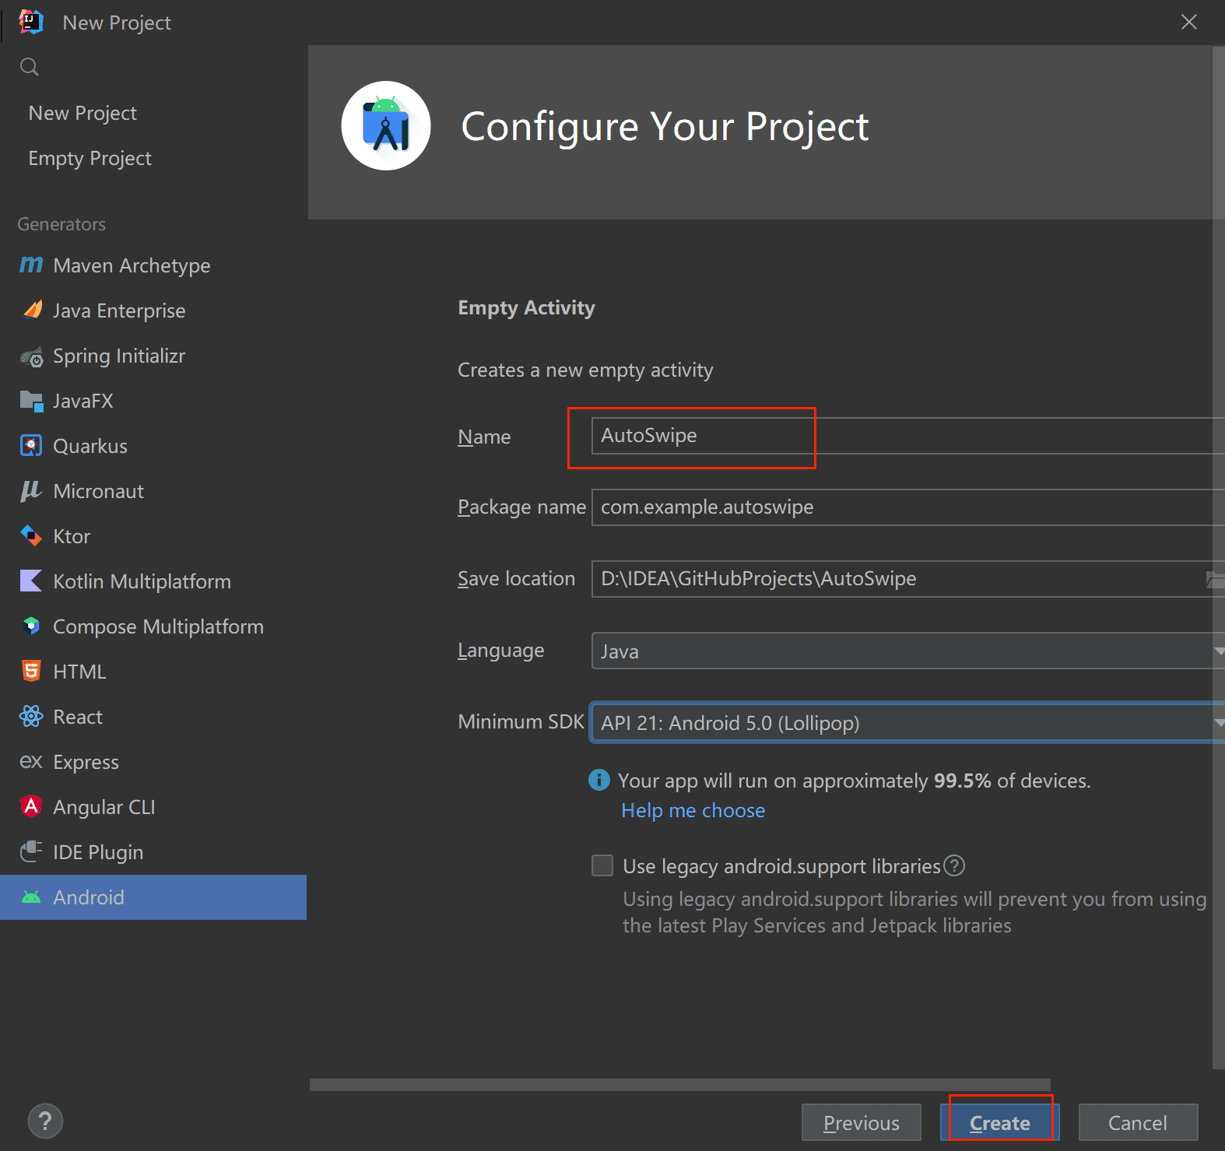
Task: Choose Maven Archetype generator
Action: (153, 265)
